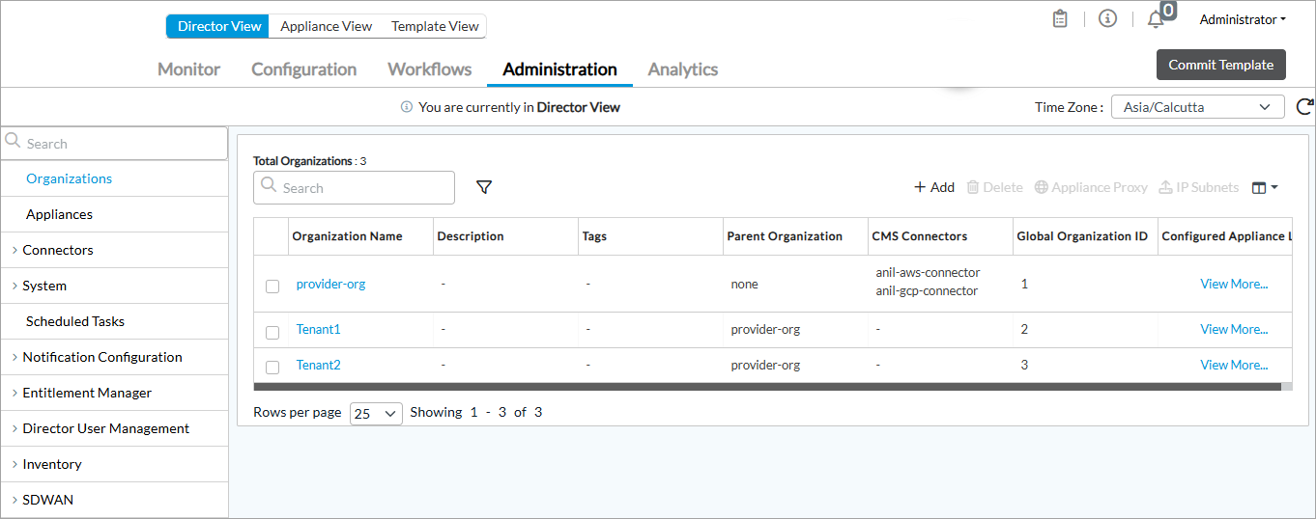This screenshot has width=1316, height=519.
Task: Click the sidebar Search field
Action: point(114,143)
